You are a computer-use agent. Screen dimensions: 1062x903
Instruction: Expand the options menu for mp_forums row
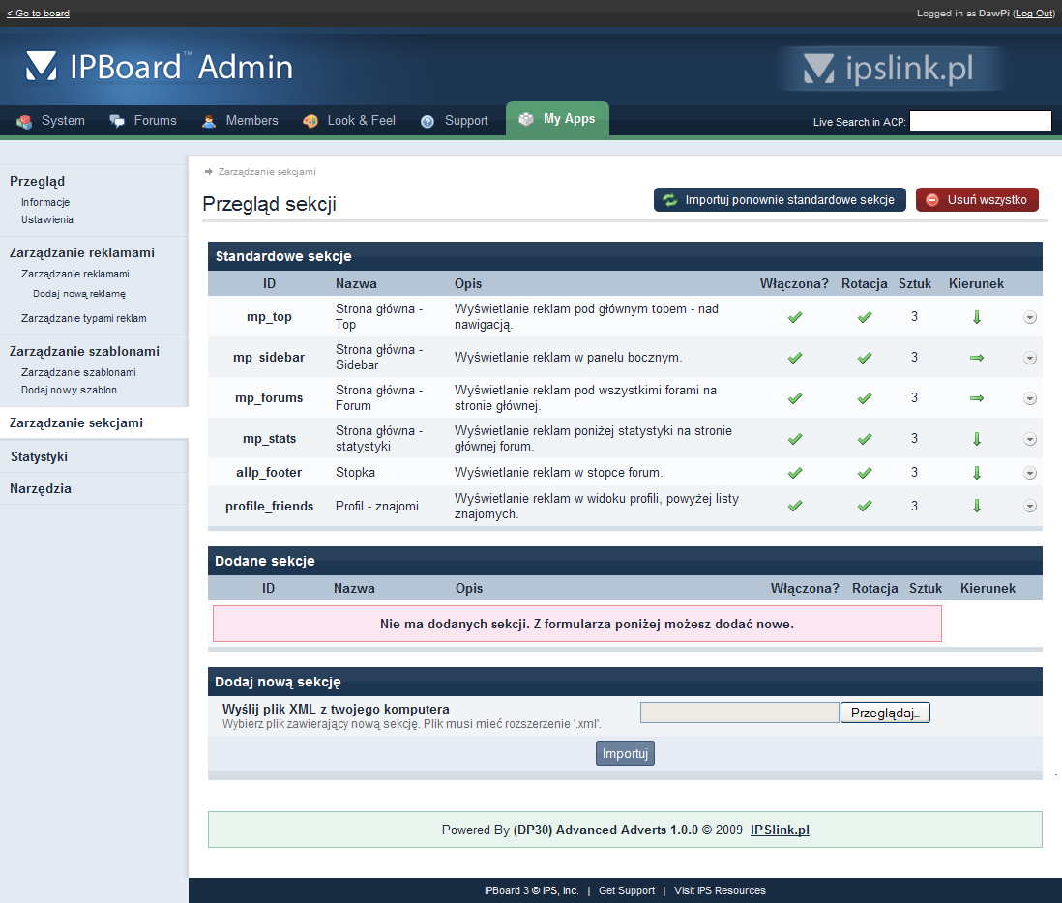tap(1030, 398)
